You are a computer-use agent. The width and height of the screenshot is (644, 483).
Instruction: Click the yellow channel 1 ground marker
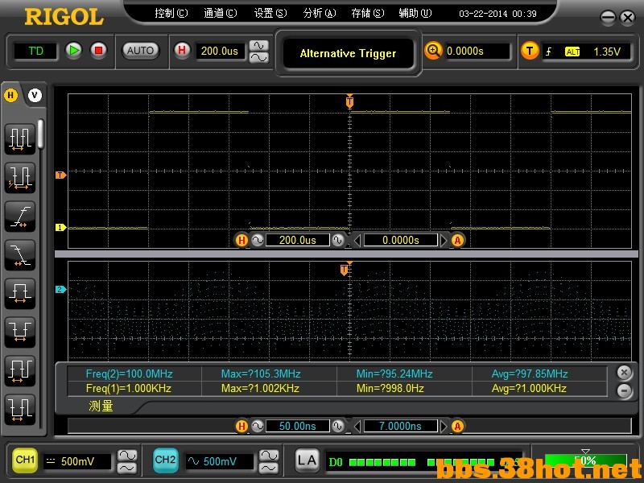tap(61, 228)
